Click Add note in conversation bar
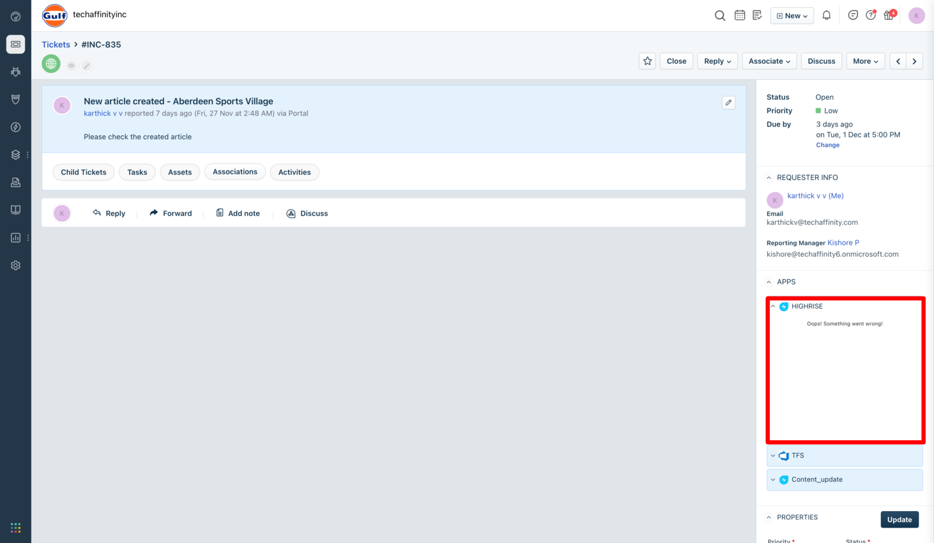The width and height of the screenshot is (934, 543). coord(237,213)
